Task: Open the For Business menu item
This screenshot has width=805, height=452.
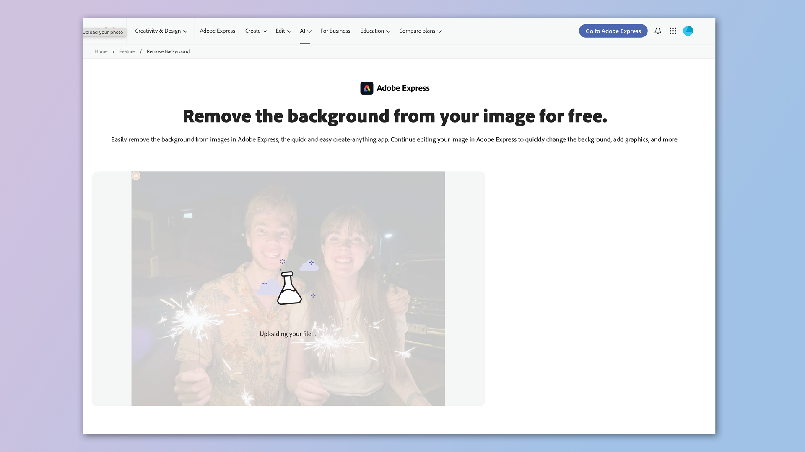Action: coord(335,31)
